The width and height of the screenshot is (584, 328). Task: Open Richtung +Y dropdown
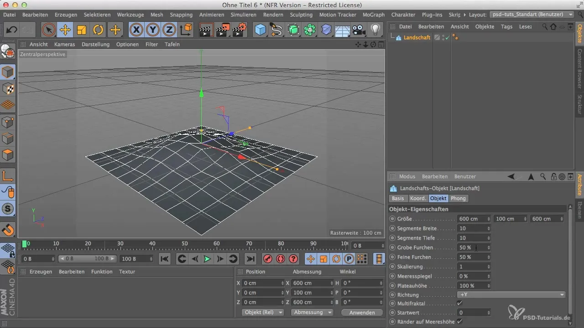click(511, 295)
